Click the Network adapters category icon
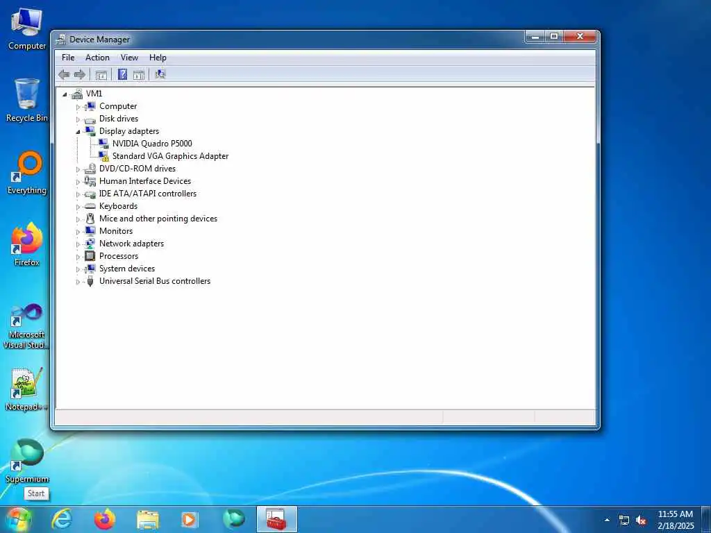Viewport: 711px width, 533px height. point(90,244)
